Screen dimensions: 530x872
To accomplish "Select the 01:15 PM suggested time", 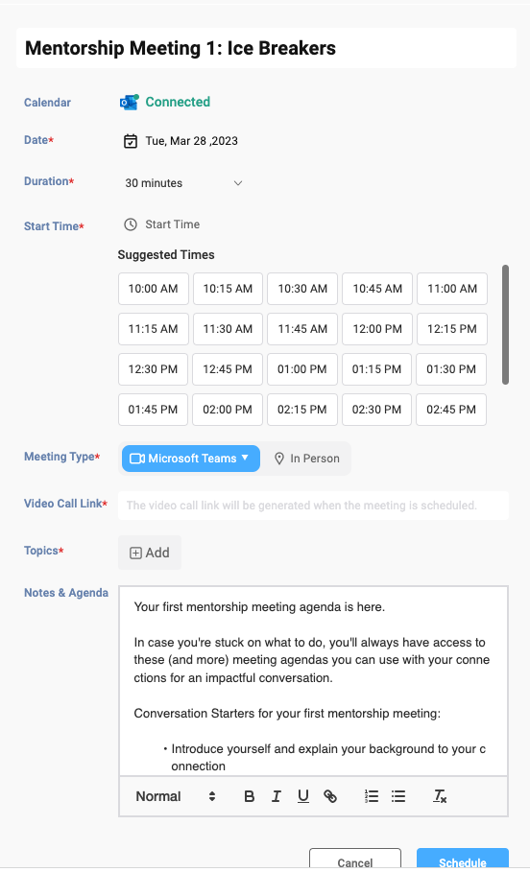I will (376, 369).
